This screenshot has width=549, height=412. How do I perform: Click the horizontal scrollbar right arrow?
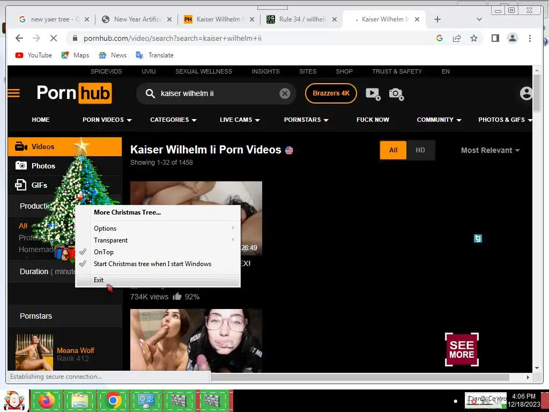click(528, 377)
